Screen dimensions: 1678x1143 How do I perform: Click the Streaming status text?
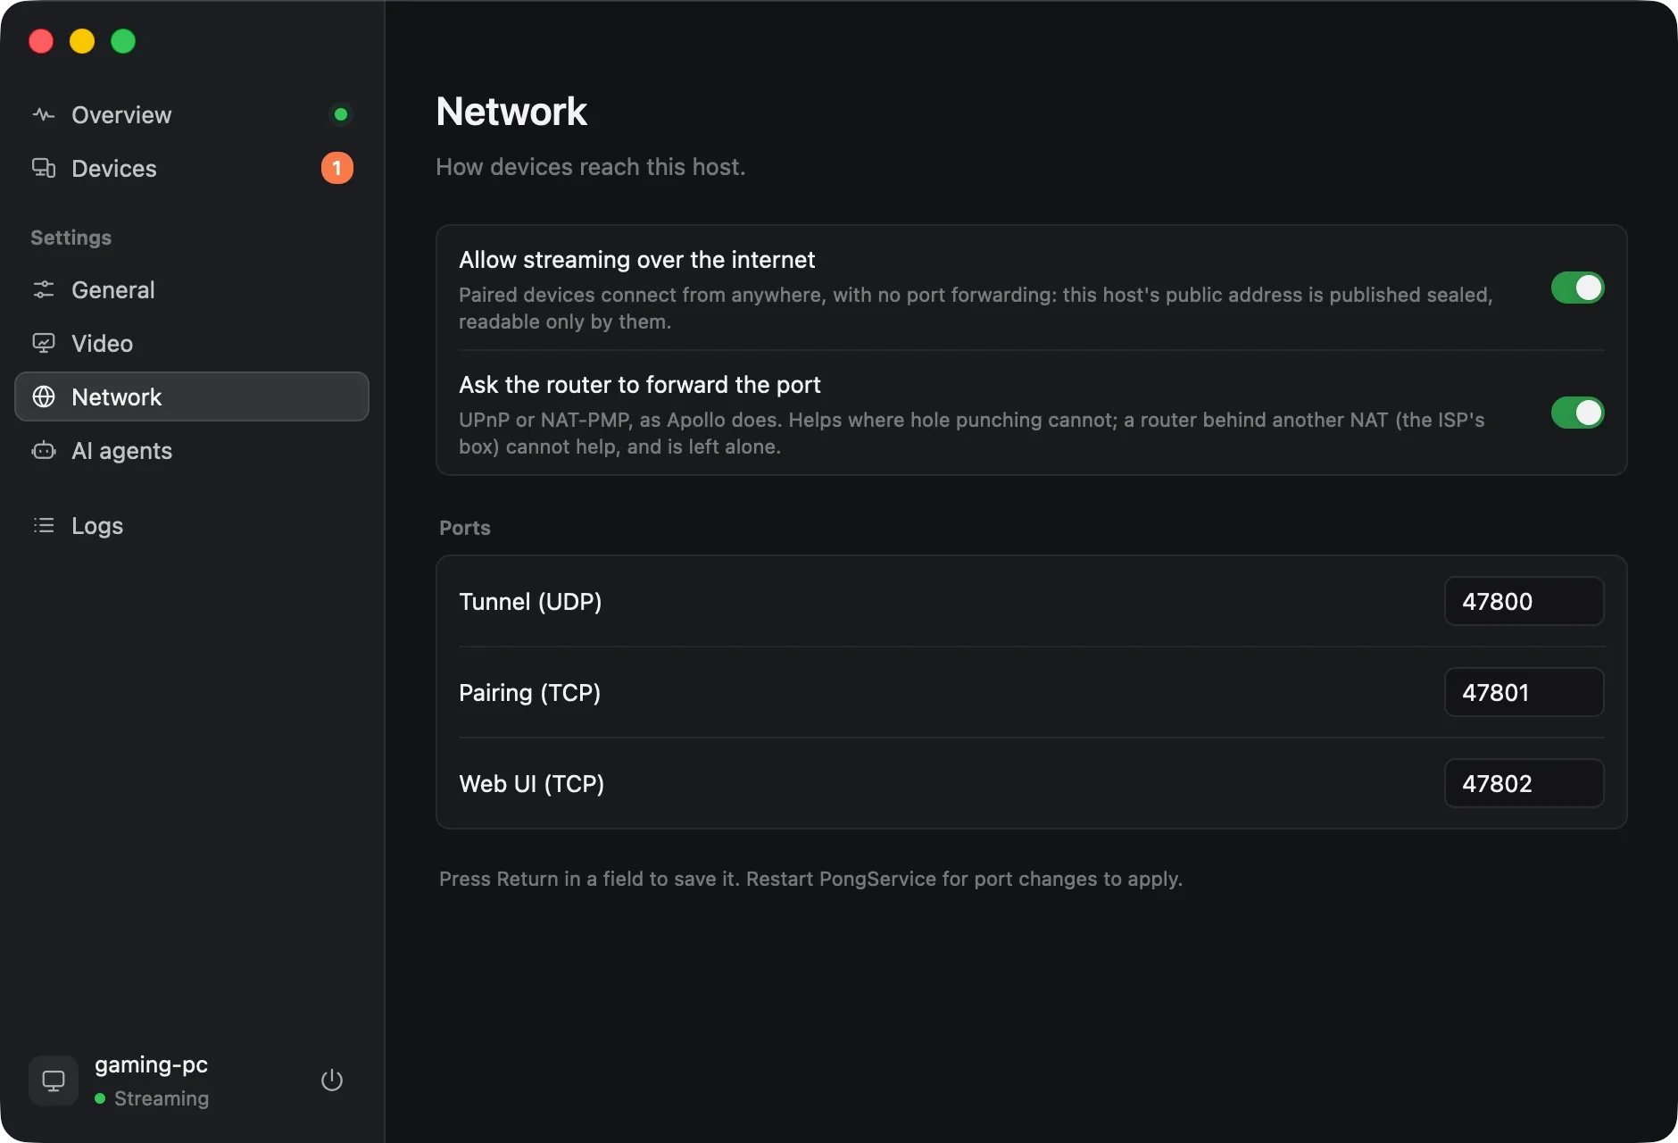coord(162,1098)
